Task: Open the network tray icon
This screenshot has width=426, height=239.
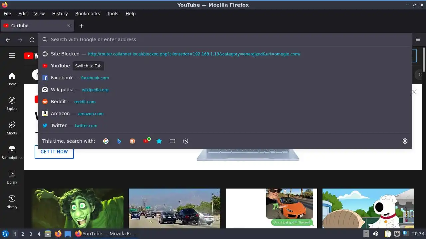Action: (x=397, y=234)
